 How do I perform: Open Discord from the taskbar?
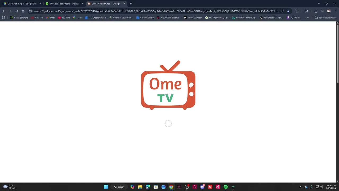202,187
